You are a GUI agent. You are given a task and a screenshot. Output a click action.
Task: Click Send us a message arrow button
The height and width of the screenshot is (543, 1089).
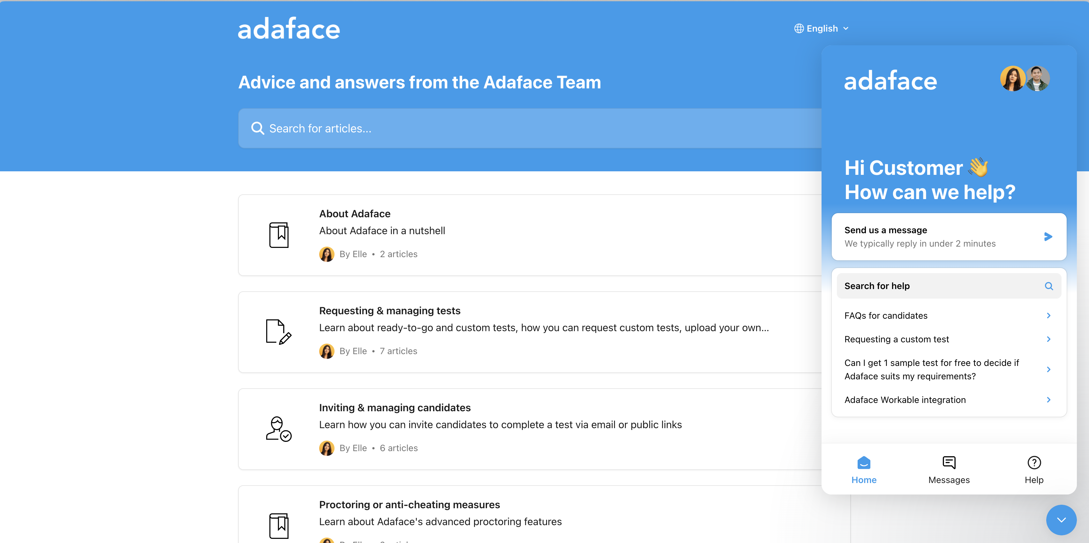(x=1049, y=237)
